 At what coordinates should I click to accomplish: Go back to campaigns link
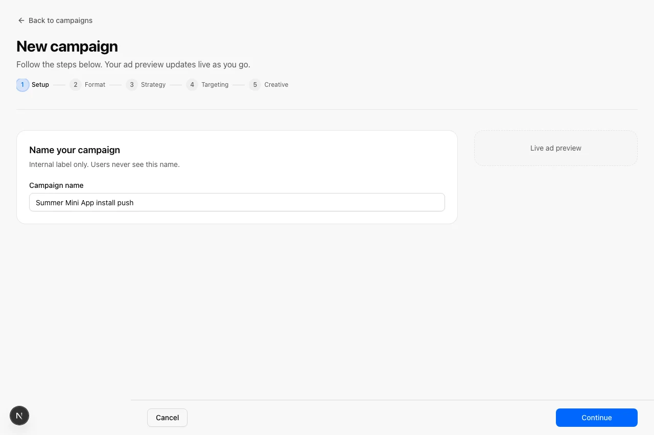pyautogui.click(x=55, y=20)
